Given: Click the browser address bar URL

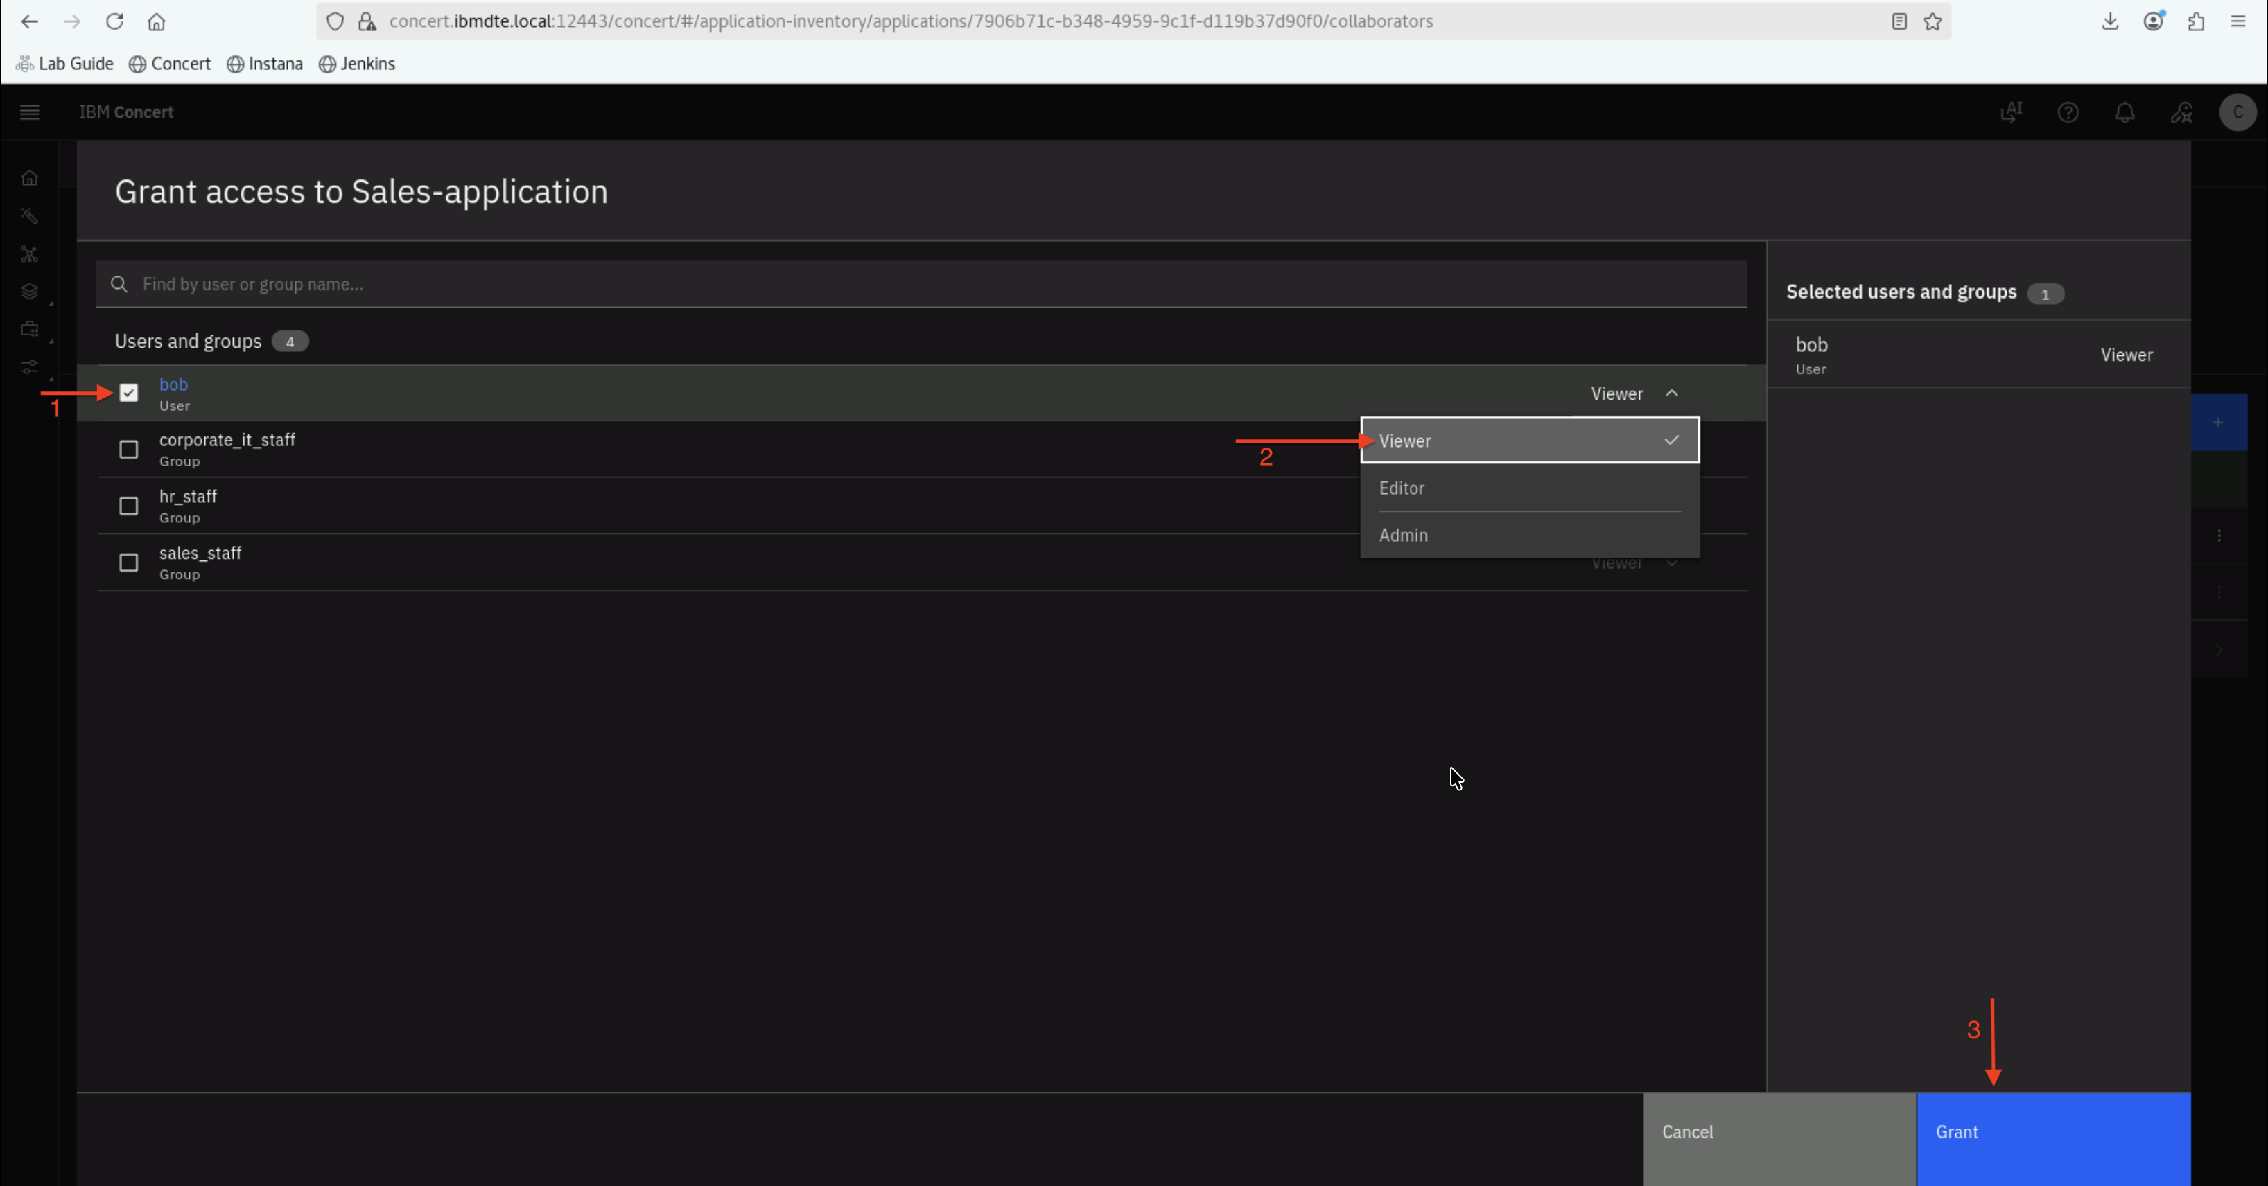Looking at the screenshot, I should (x=910, y=21).
